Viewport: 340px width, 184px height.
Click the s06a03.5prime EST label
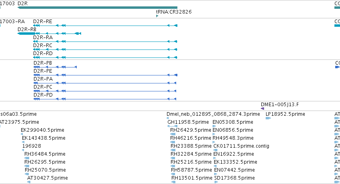pos(18,114)
